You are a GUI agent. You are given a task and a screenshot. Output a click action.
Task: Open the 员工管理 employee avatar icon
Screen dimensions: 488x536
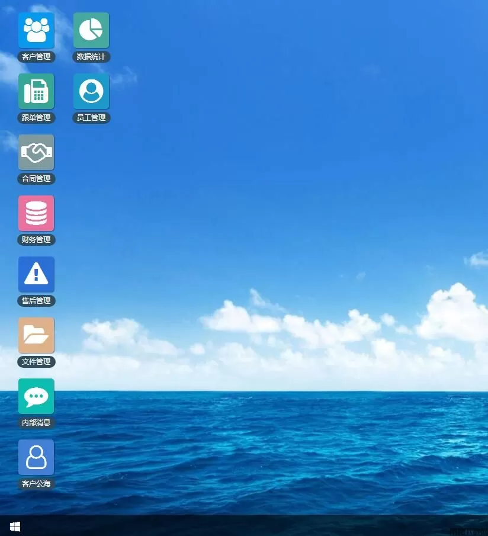tap(91, 91)
